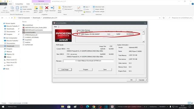Viewport: 194px width, 109px height.
Task: Select the Gerenciar contextual tab
Action: click(41, 1)
